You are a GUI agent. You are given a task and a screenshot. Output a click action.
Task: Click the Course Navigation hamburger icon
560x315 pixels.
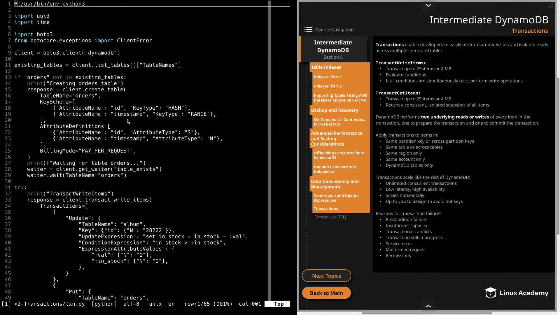[x=308, y=30]
